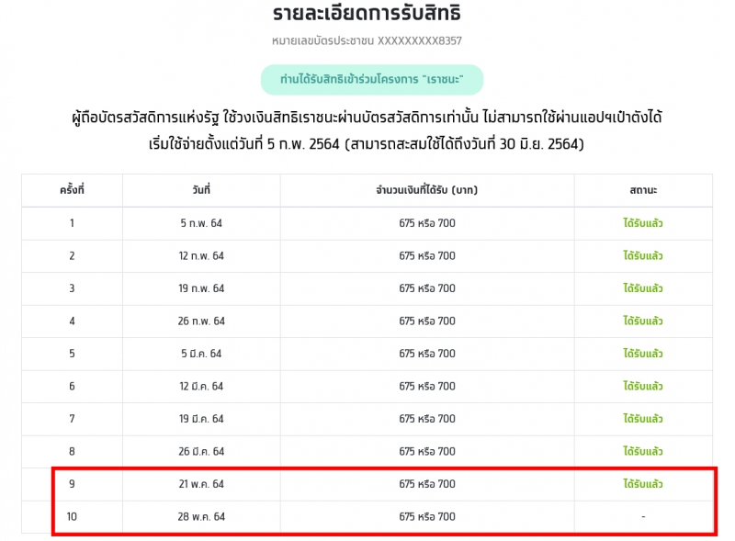Click the "ได้รับแล้ว" status in row 1

coord(642,222)
